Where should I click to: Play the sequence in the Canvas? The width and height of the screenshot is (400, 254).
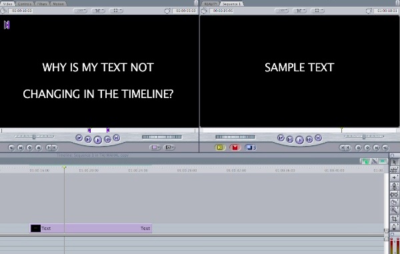pyautogui.click(x=299, y=140)
